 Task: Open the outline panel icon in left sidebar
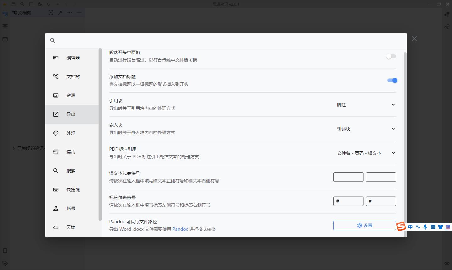tap(5, 27)
